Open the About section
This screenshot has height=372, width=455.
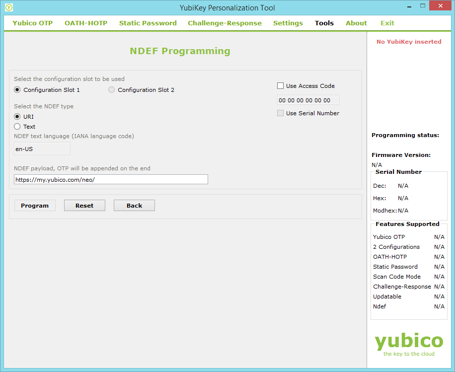point(356,23)
